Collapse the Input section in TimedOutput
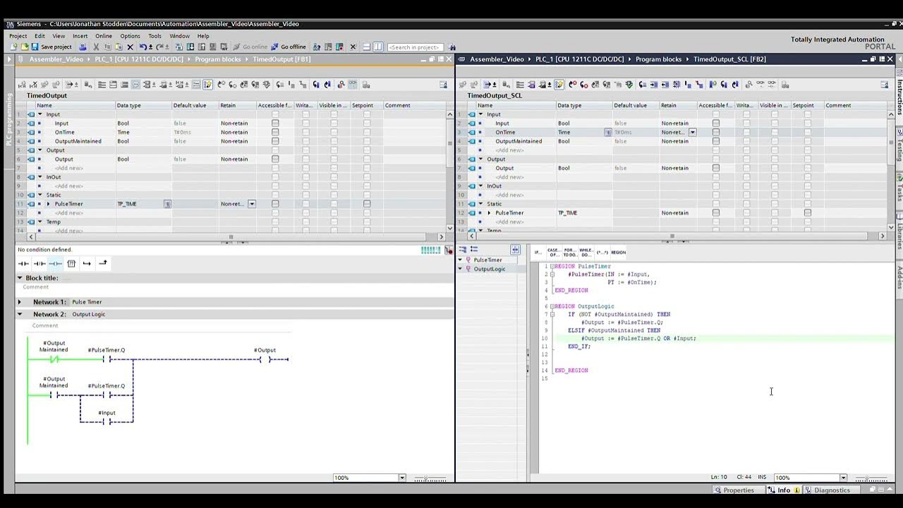903x508 pixels. point(40,114)
